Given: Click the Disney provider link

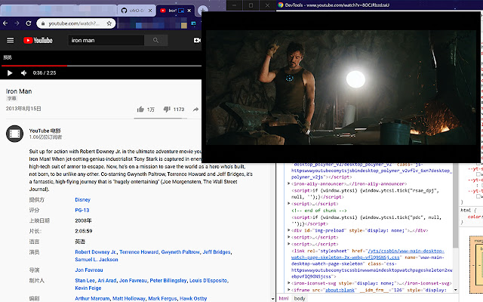Looking at the screenshot, I should point(82,199).
